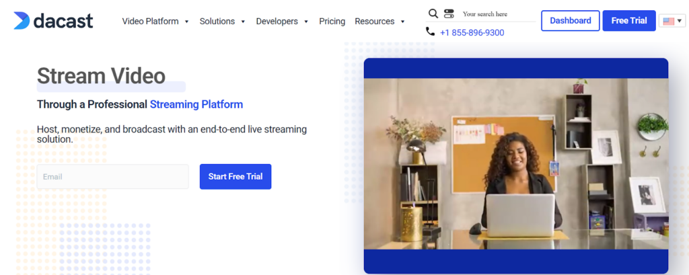This screenshot has height=275, width=689.
Task: Expand the Solutions dropdown arrow
Action: [243, 22]
